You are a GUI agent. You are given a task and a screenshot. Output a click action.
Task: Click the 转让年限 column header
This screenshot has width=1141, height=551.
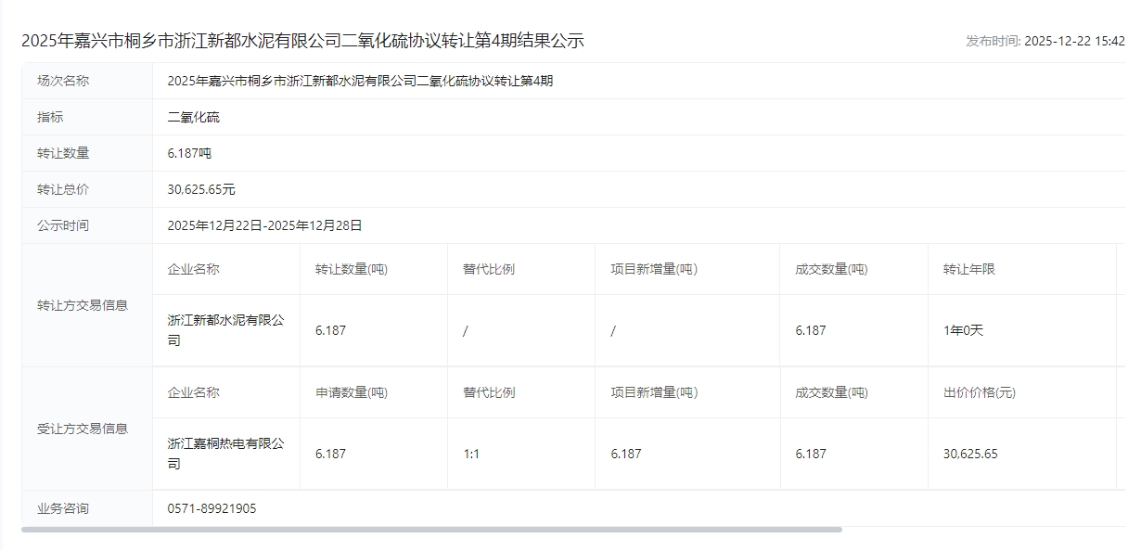click(x=968, y=269)
